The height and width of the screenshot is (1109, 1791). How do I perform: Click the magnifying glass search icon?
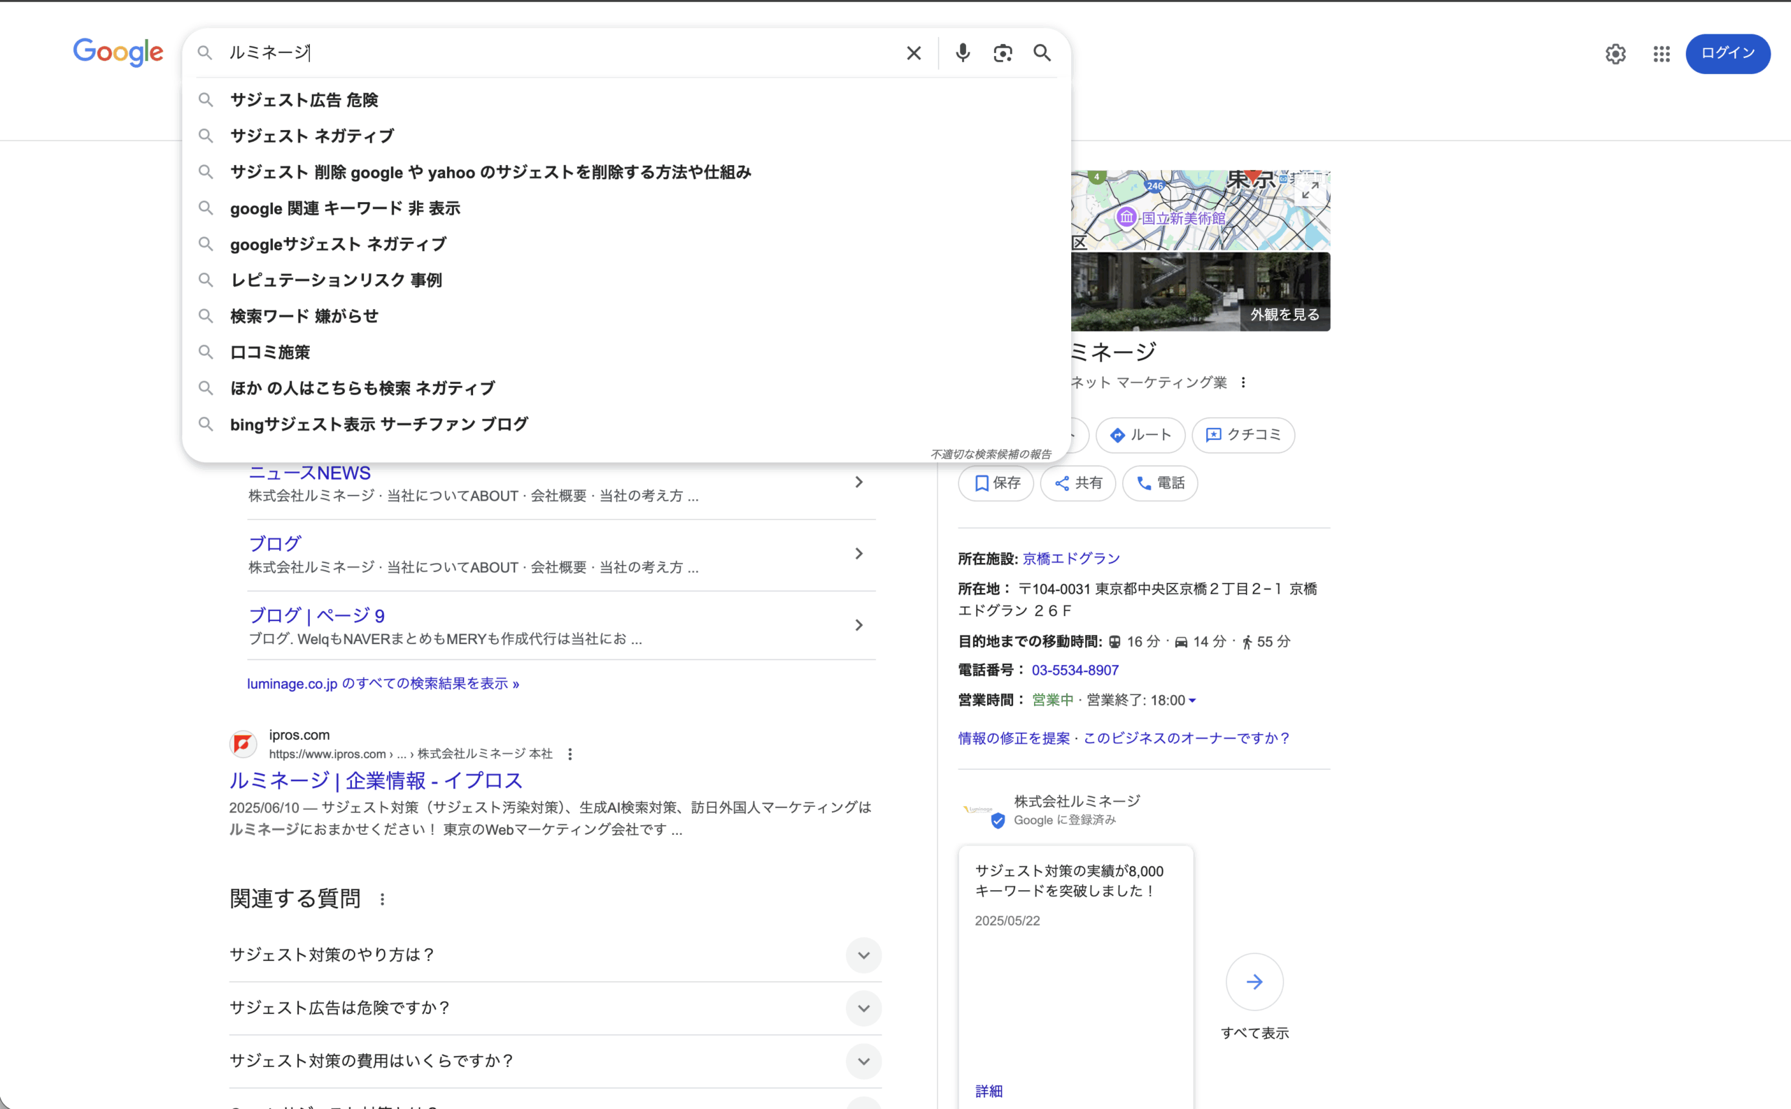coord(1042,53)
